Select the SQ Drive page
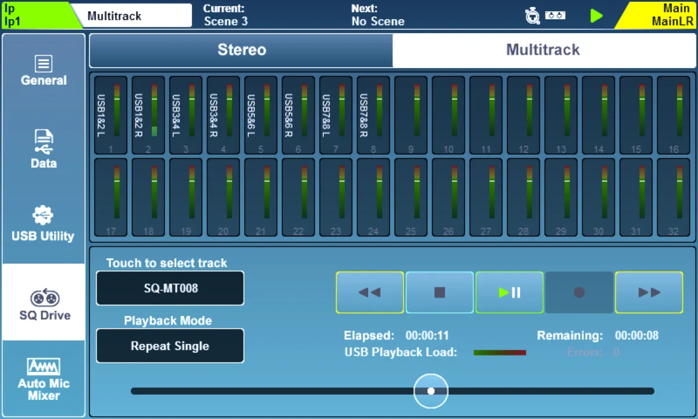Screen dimensions: 698x419 pos(44,302)
